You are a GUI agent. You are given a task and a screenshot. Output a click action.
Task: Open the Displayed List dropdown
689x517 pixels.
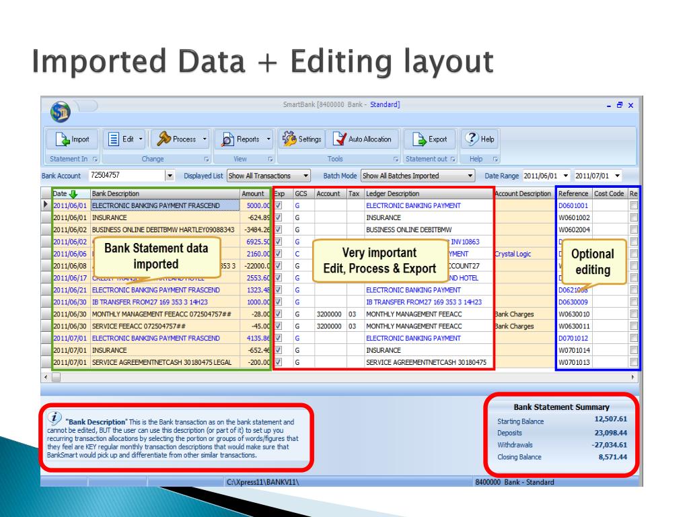[x=306, y=176]
